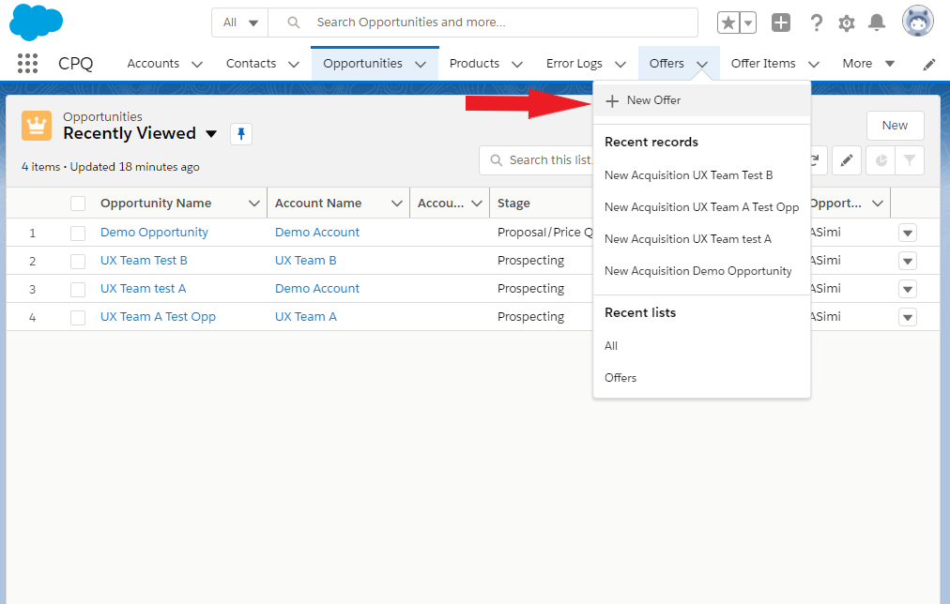Select the UX Team Test B row checkbox
Screen dimensions: 950x604
[x=78, y=262]
